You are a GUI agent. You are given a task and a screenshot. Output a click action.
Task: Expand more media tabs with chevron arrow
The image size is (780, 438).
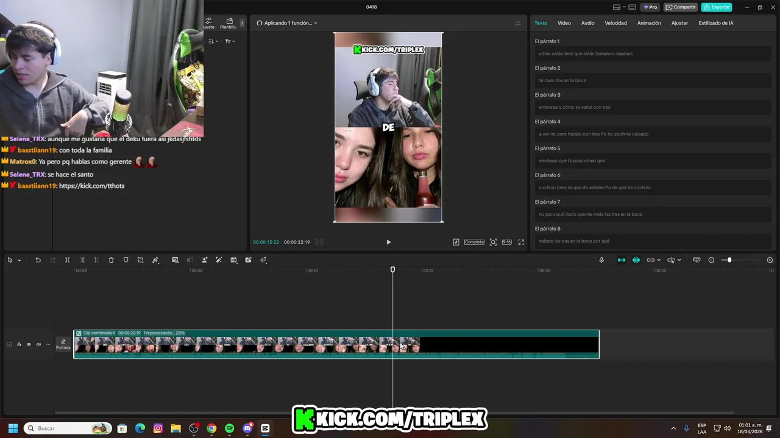point(242,23)
